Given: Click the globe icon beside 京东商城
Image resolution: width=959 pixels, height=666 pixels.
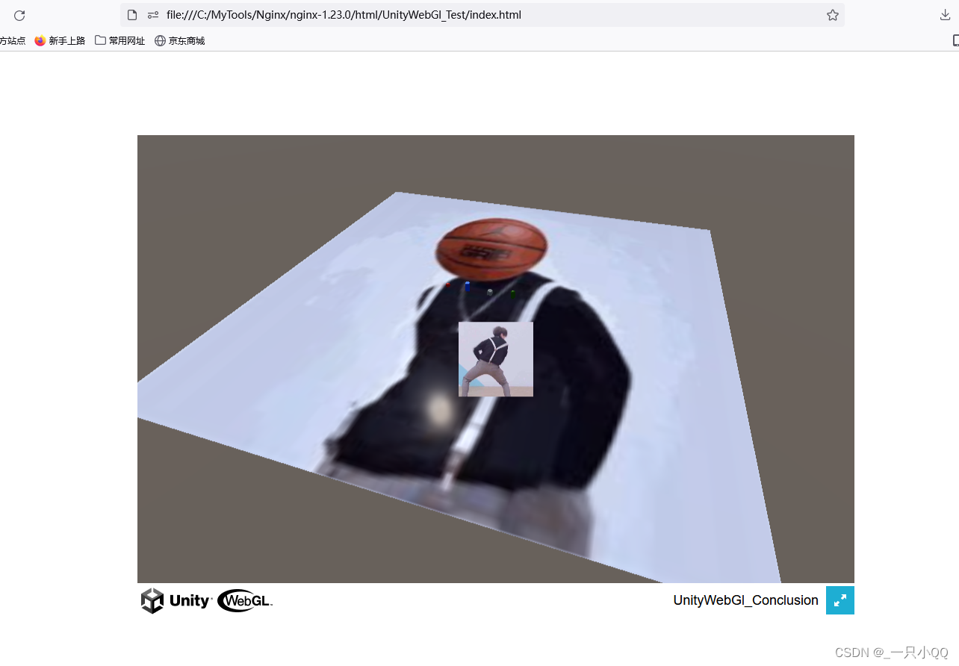Looking at the screenshot, I should click(160, 41).
